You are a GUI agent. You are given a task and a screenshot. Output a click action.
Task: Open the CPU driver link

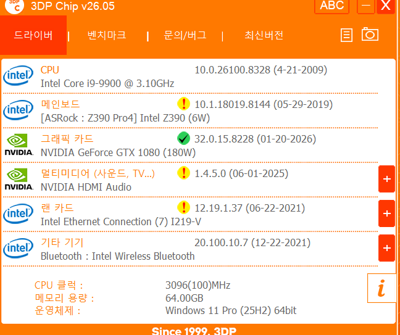pyautogui.click(x=50, y=70)
